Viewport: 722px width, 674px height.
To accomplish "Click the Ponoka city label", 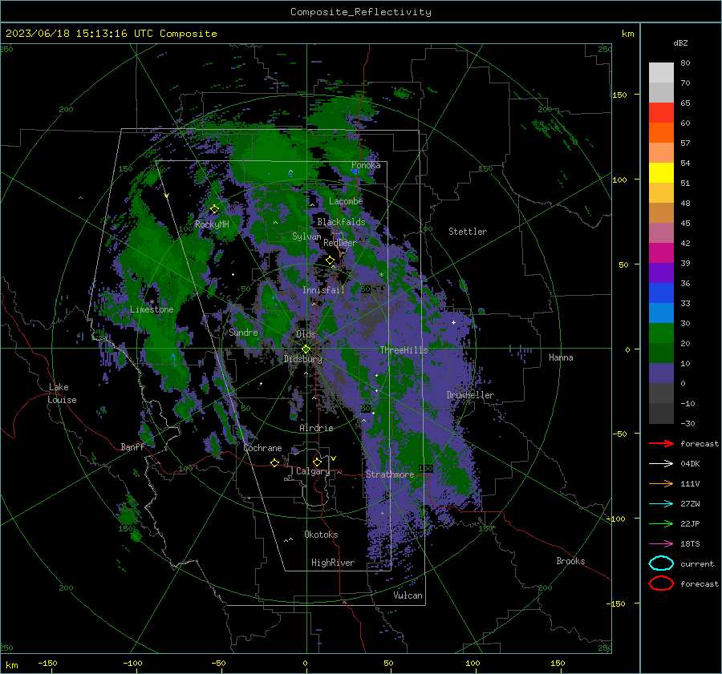I will click(366, 165).
